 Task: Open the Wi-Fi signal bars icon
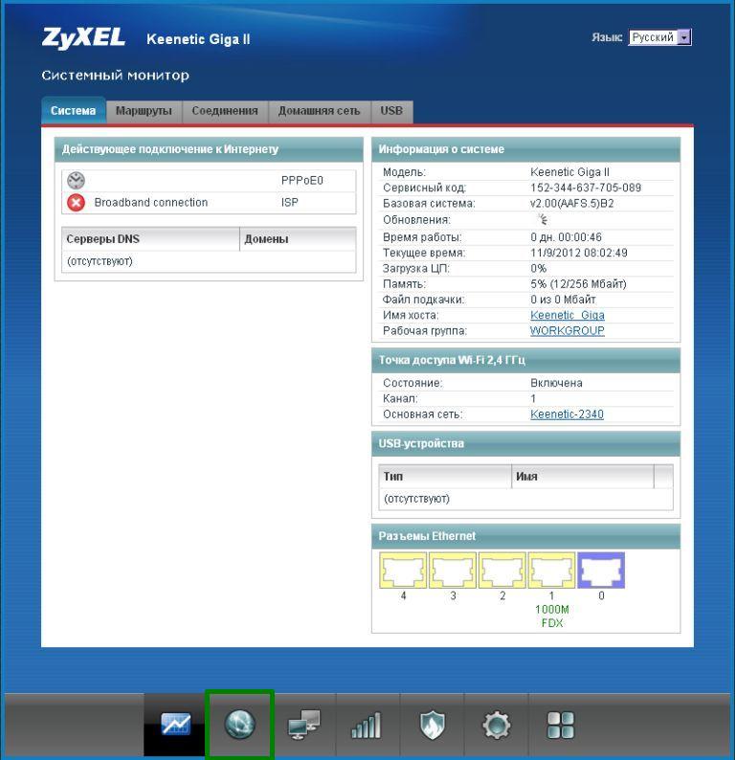(x=367, y=725)
